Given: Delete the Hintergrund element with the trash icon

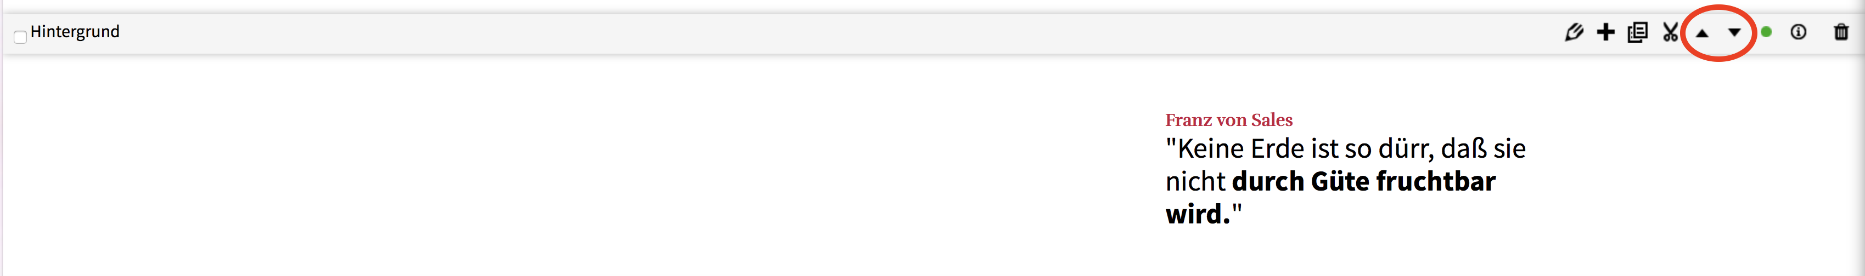Looking at the screenshot, I should coord(1840,32).
